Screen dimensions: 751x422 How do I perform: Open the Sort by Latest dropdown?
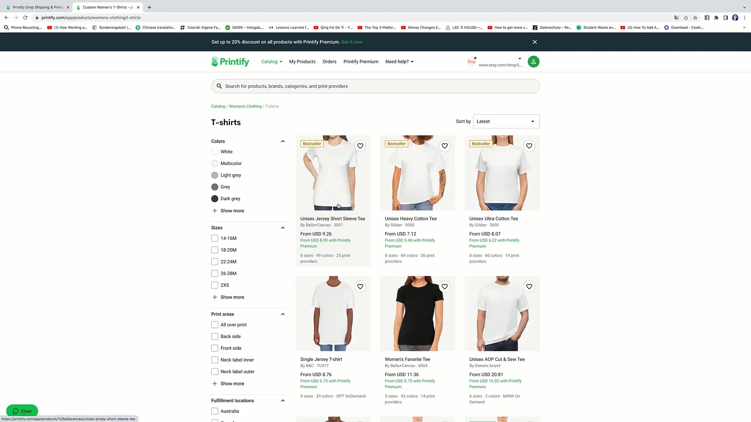(505, 121)
